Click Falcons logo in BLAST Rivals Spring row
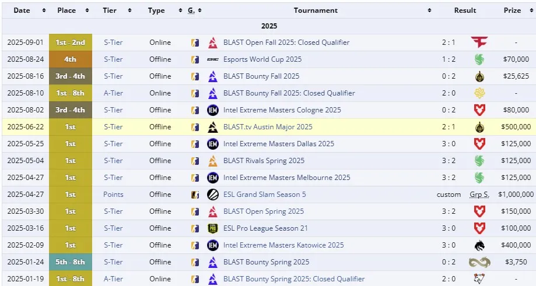 point(479,161)
